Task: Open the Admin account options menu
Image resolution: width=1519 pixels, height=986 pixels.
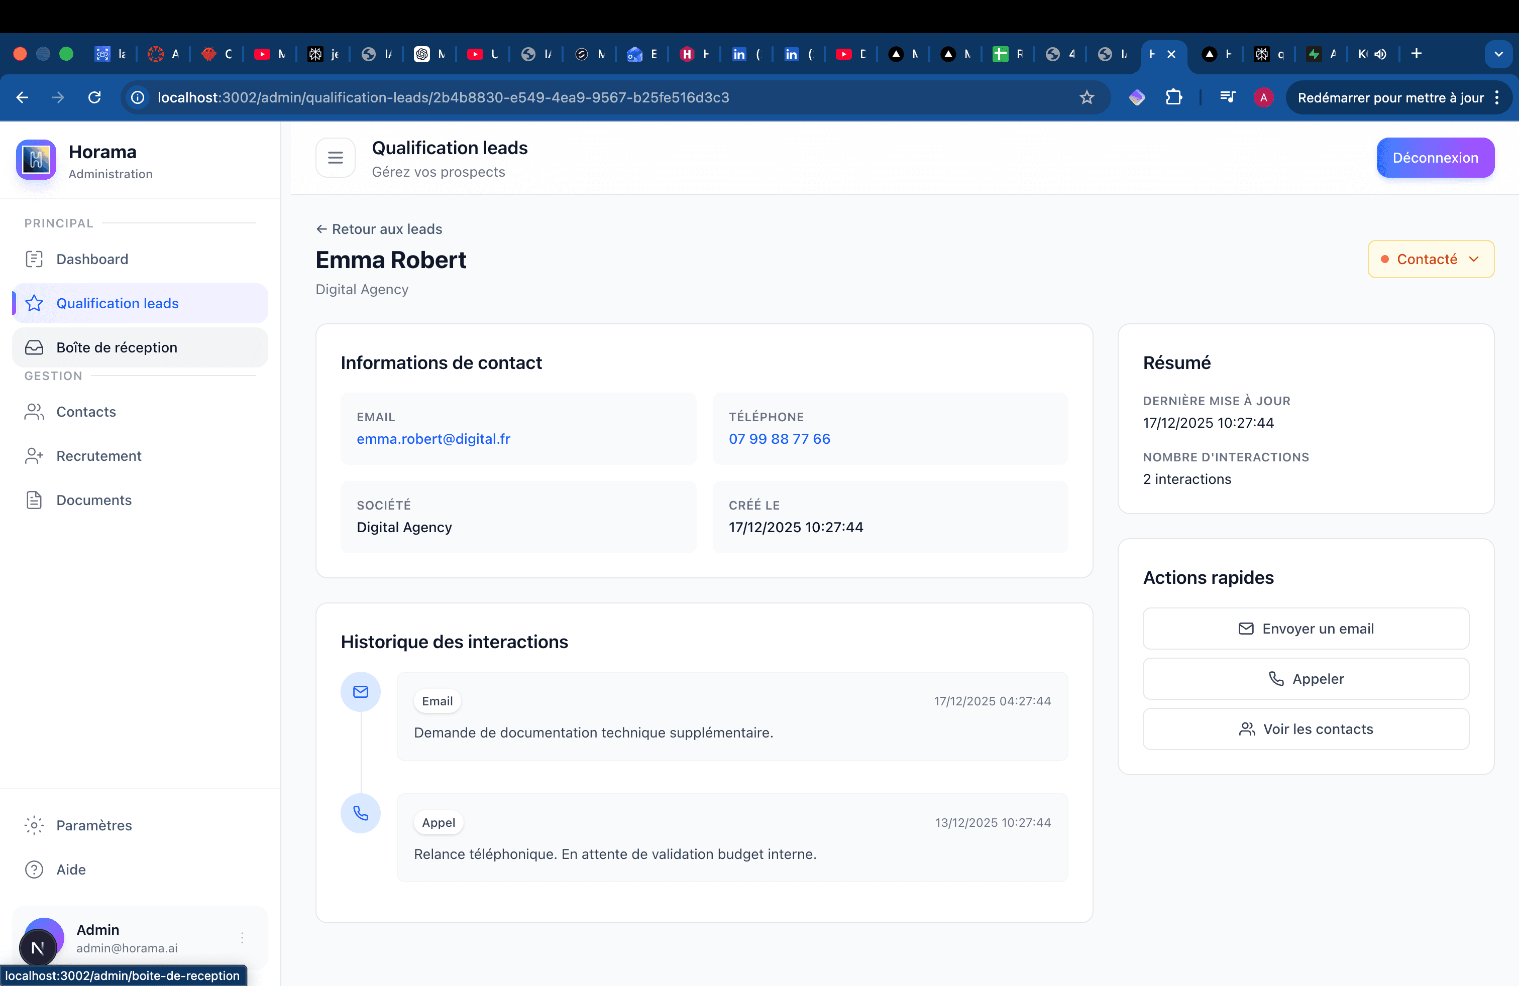Action: pos(243,937)
